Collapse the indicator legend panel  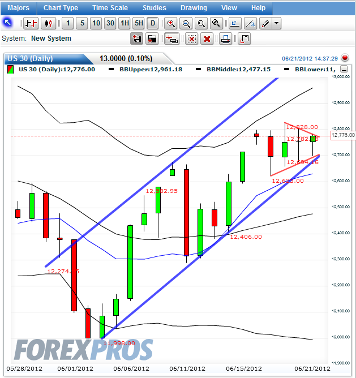click(344, 69)
